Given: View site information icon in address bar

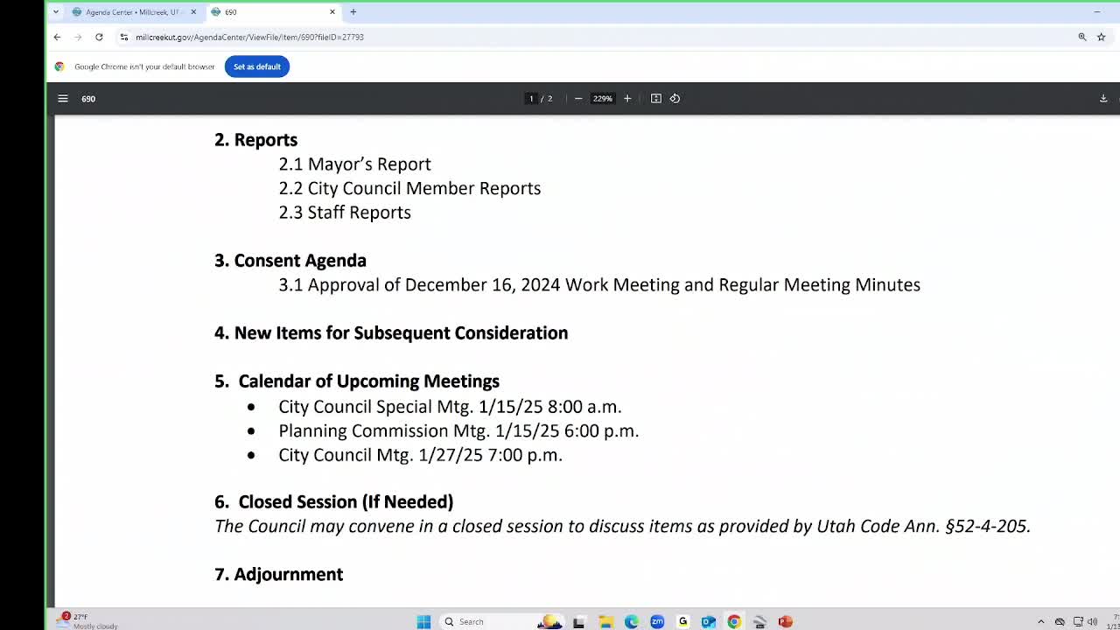Looking at the screenshot, I should pos(124,38).
